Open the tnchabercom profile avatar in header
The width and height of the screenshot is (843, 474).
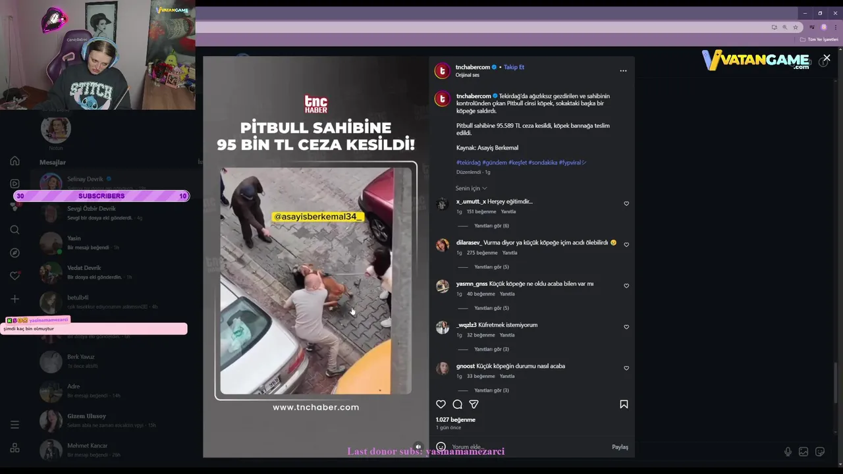click(x=443, y=70)
